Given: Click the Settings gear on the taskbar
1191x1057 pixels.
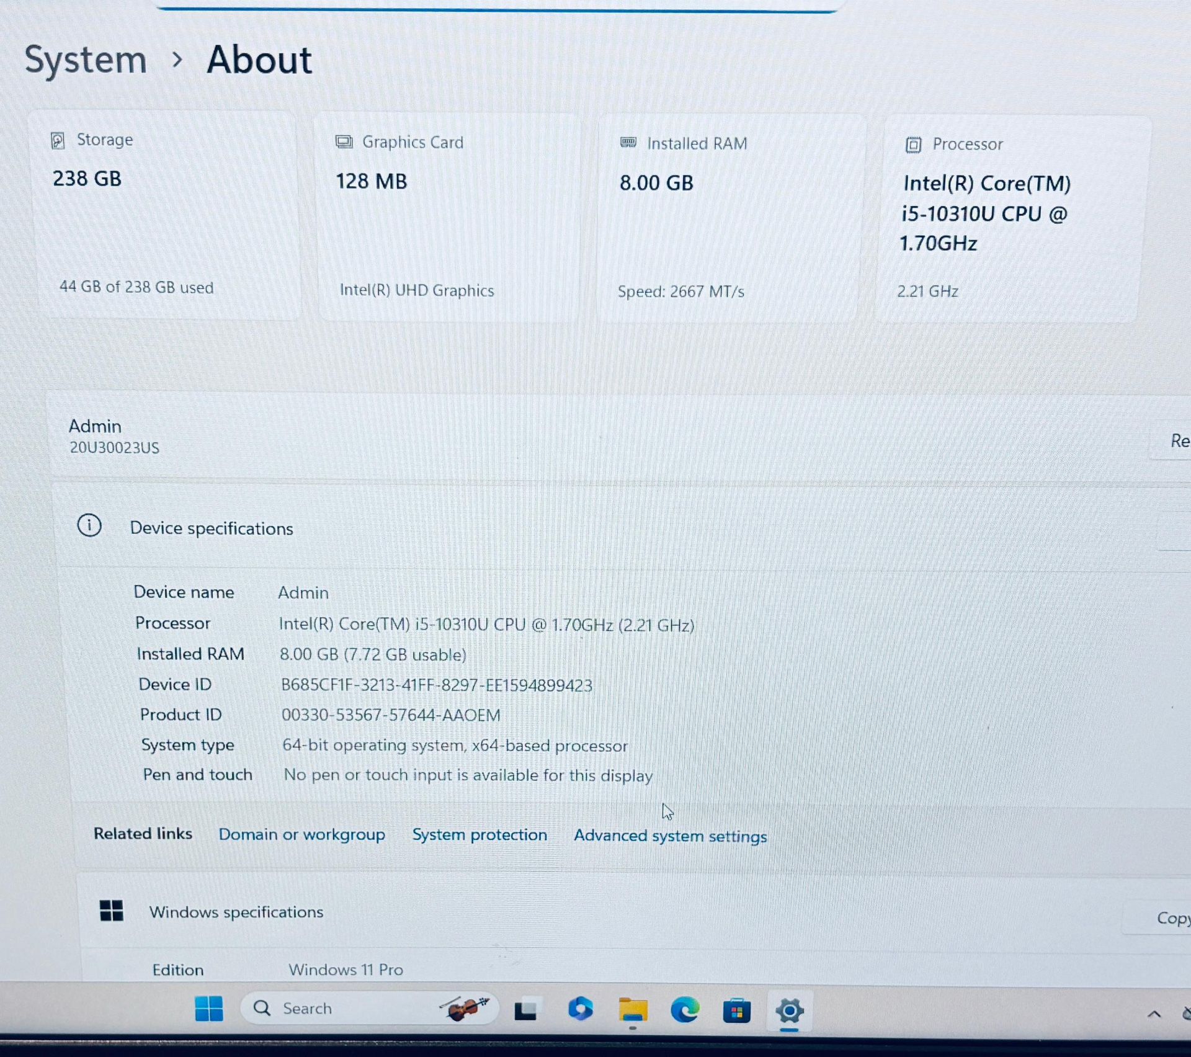Looking at the screenshot, I should (789, 1011).
